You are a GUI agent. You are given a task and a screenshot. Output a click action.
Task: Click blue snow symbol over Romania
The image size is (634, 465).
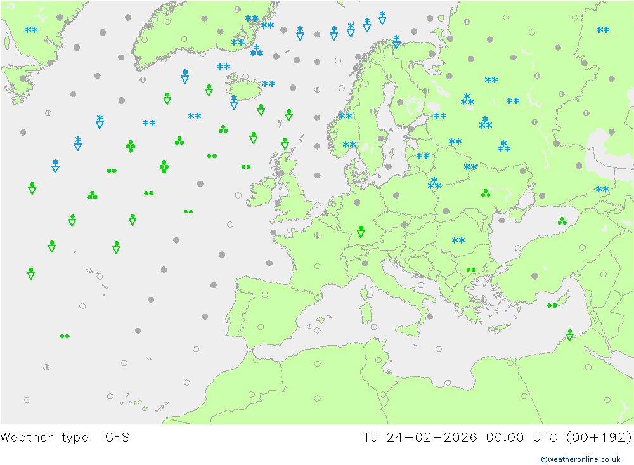(458, 240)
